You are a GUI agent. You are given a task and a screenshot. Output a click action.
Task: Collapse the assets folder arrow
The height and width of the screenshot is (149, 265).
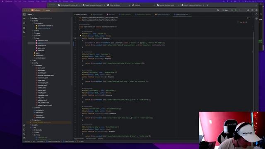point(31,21)
